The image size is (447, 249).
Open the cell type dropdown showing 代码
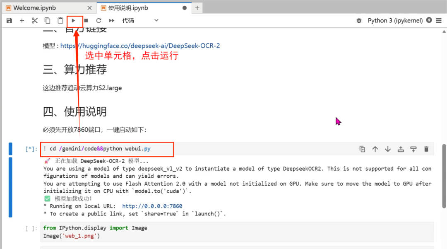pyautogui.click(x=140, y=21)
